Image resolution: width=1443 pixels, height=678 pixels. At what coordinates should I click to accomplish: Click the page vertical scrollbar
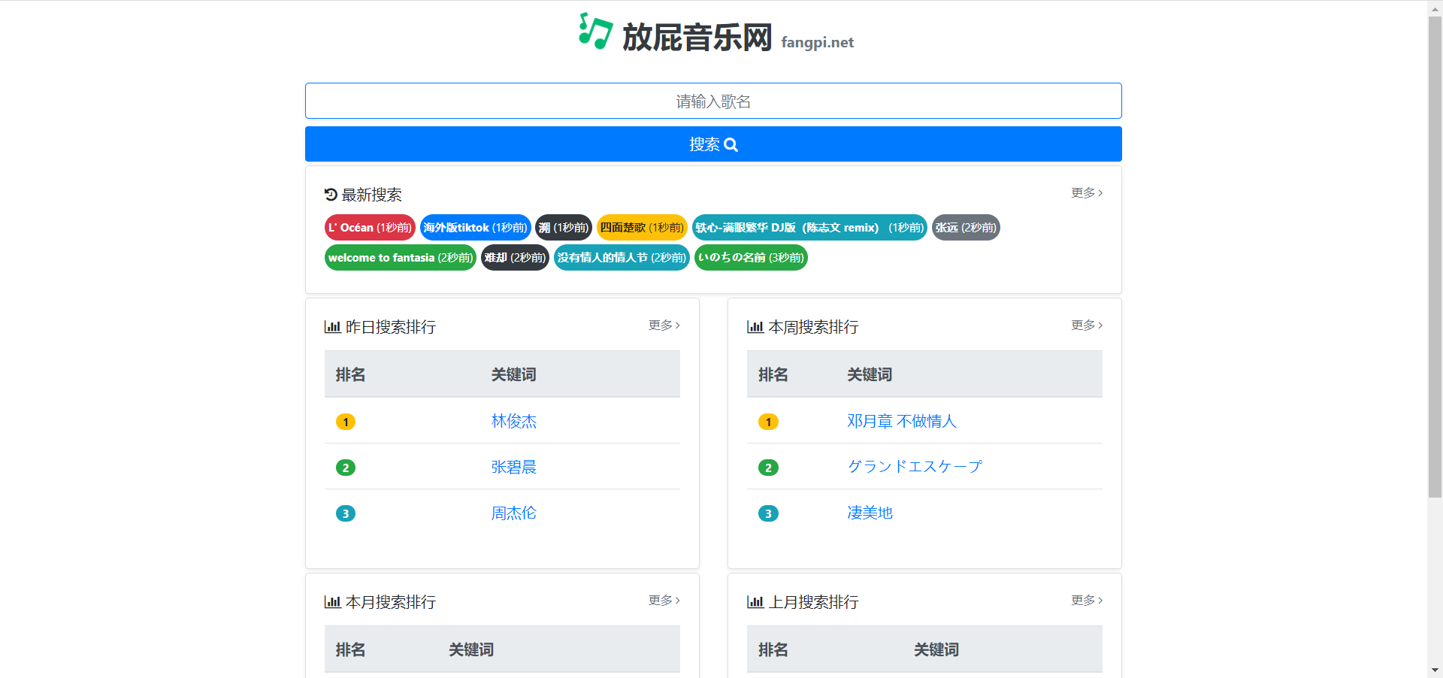pos(1435,256)
